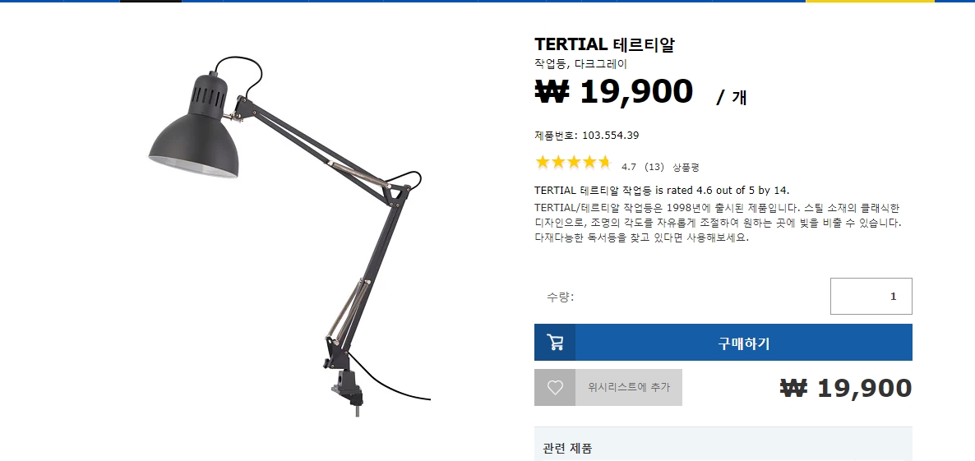Focus the quantity input field showing 1
This screenshot has height=461, width=975.
[871, 297]
